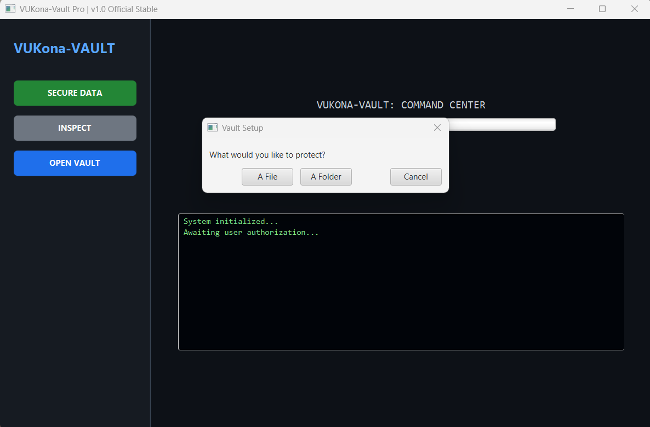Click the VUKONA-VAULT sidebar title
This screenshot has height=427, width=650.
tap(64, 48)
